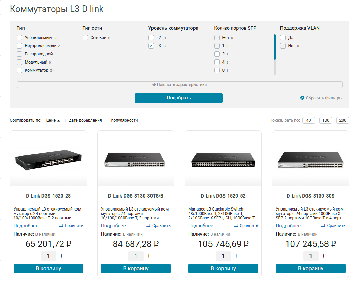Decrease quantity for DGS-1520-28

[35, 256]
